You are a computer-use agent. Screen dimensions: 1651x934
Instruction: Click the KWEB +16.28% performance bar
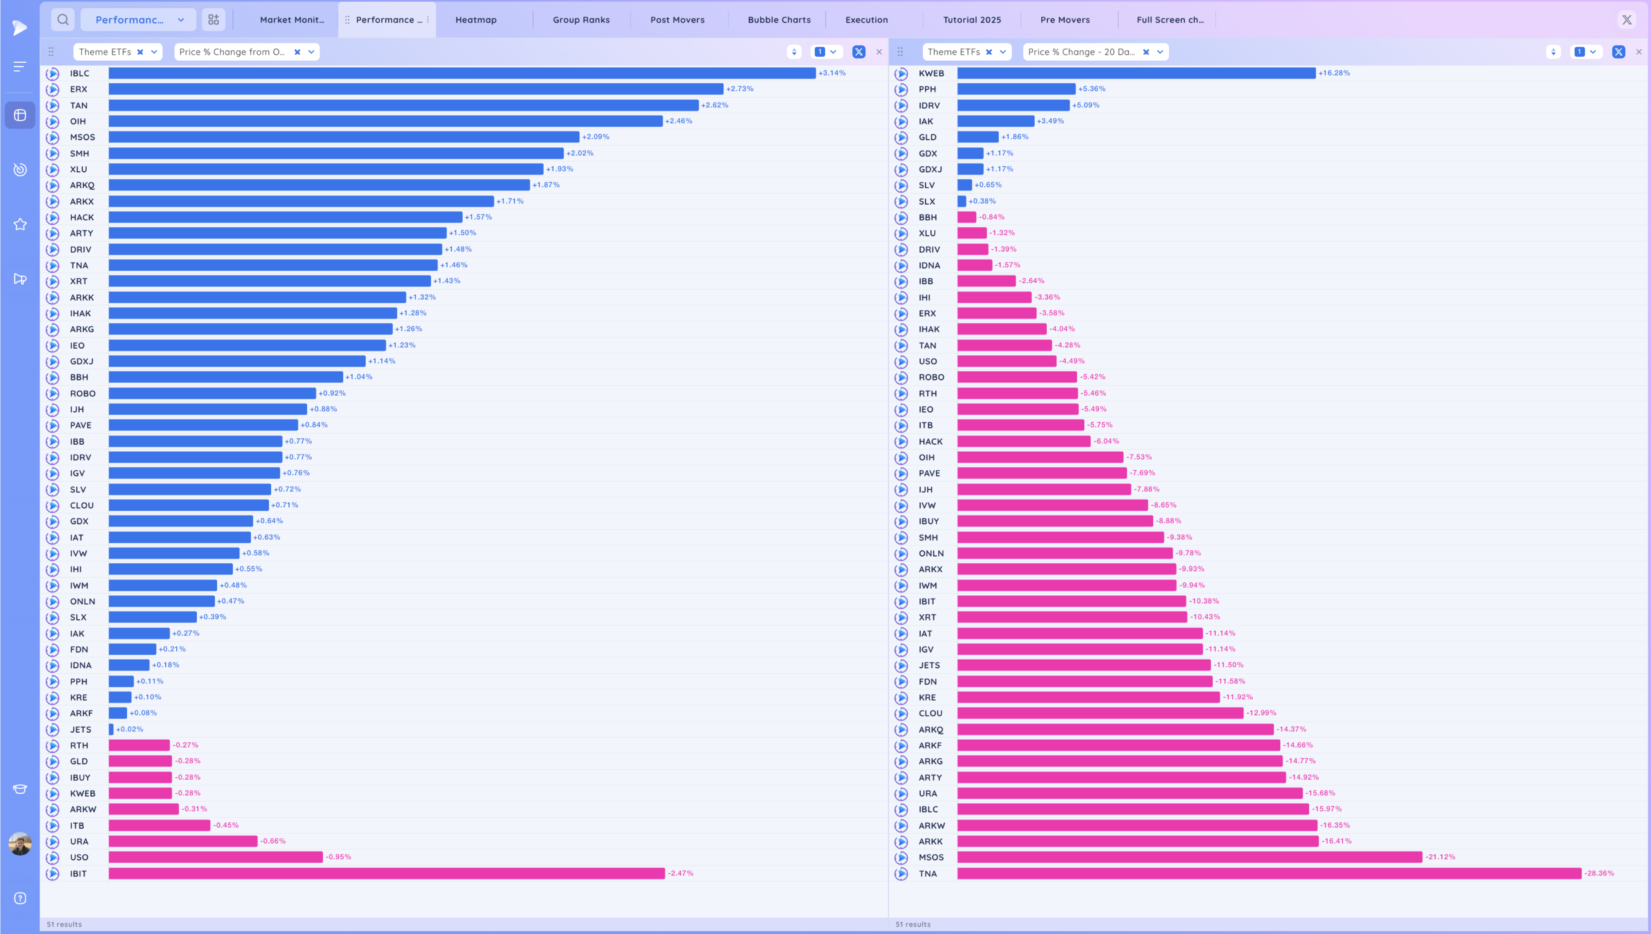click(1136, 73)
